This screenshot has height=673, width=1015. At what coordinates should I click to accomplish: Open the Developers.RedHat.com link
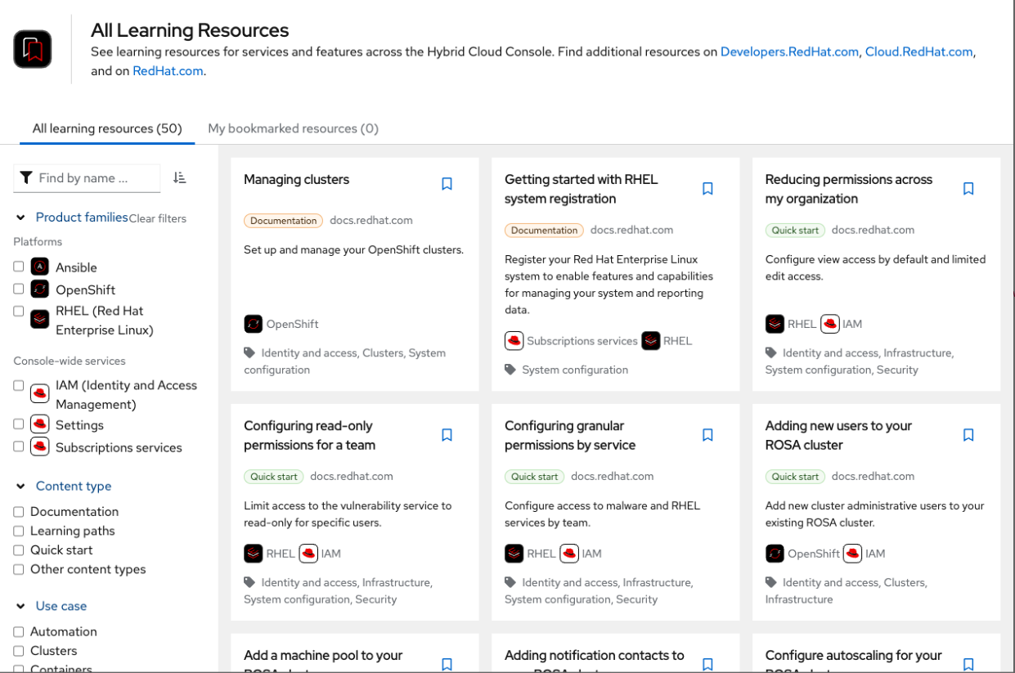tap(789, 52)
